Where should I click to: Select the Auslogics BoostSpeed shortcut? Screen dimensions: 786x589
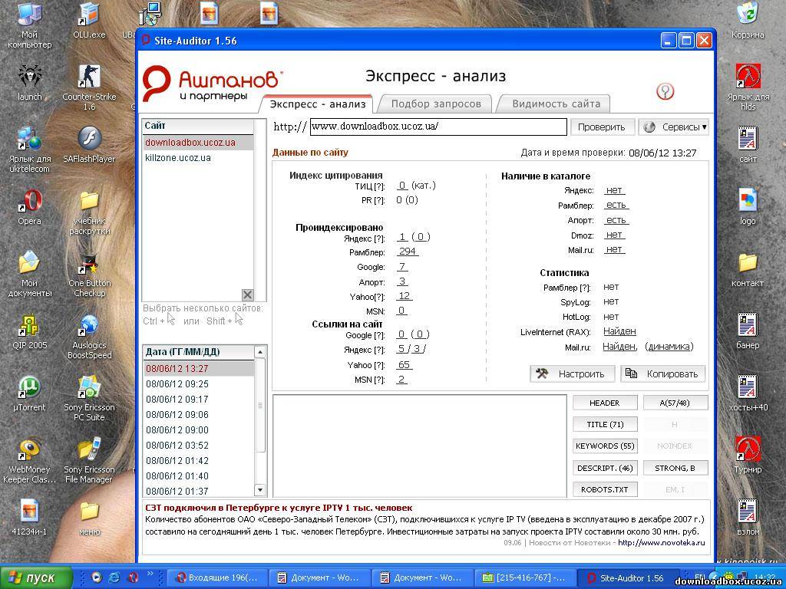click(x=89, y=336)
